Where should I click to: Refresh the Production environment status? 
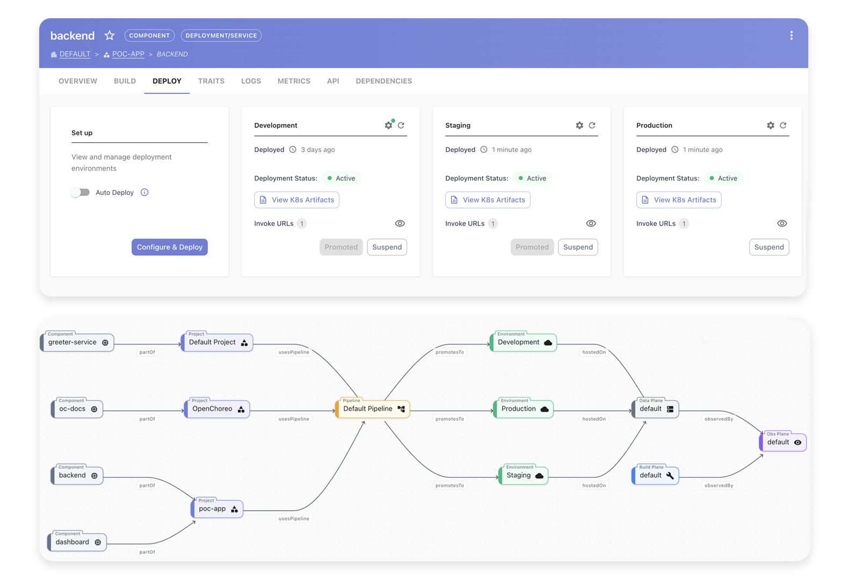[x=783, y=125]
